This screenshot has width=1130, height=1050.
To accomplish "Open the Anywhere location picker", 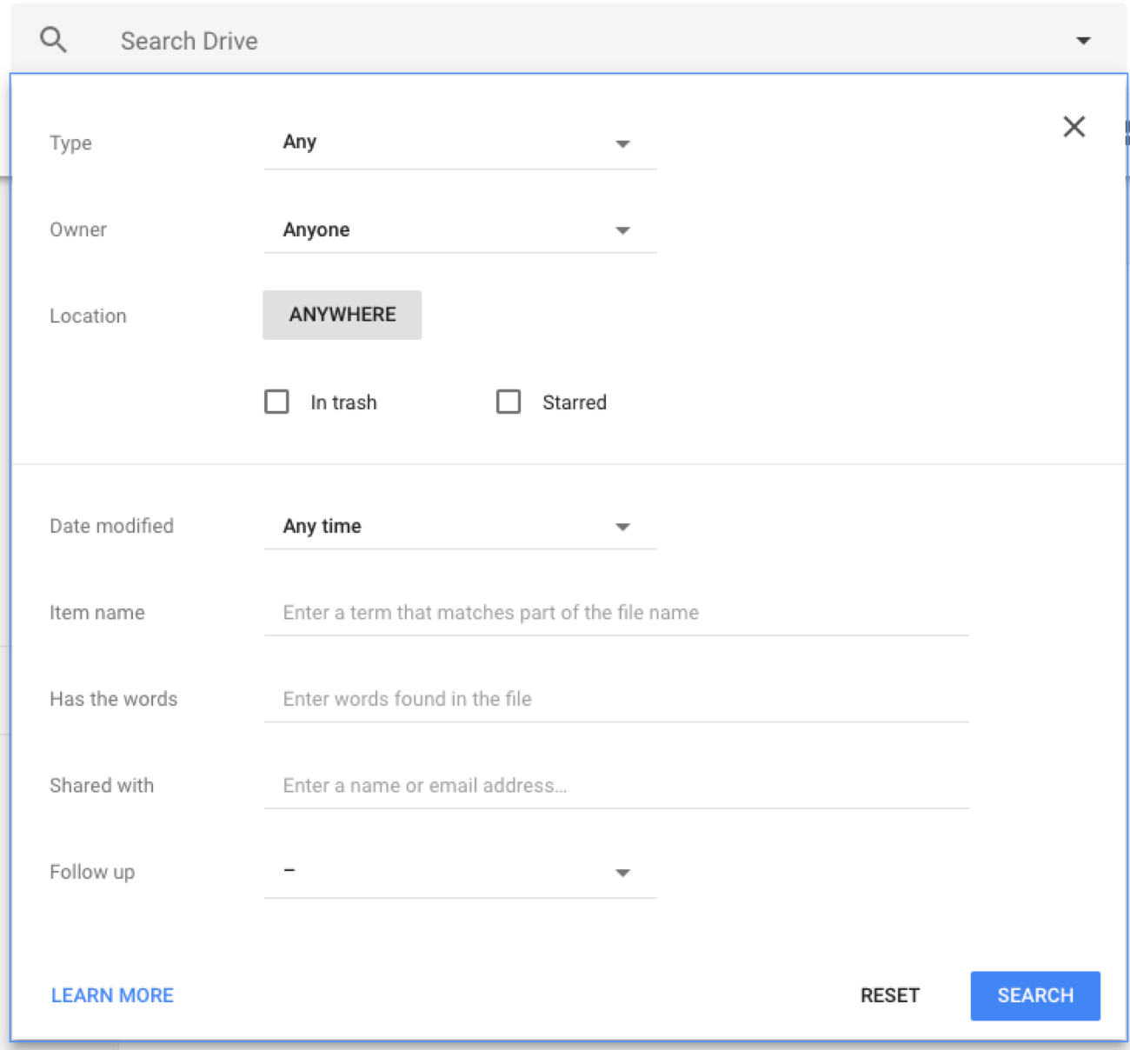I will (342, 315).
